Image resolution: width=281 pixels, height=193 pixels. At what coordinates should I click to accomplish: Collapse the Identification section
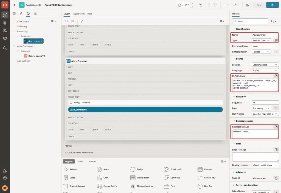(234, 29)
